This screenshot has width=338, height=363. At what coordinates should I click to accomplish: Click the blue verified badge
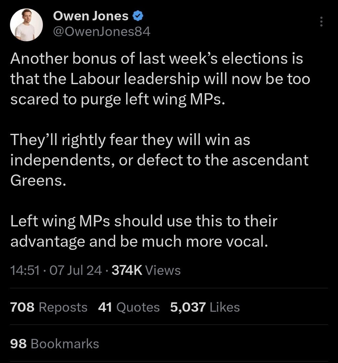point(137,16)
